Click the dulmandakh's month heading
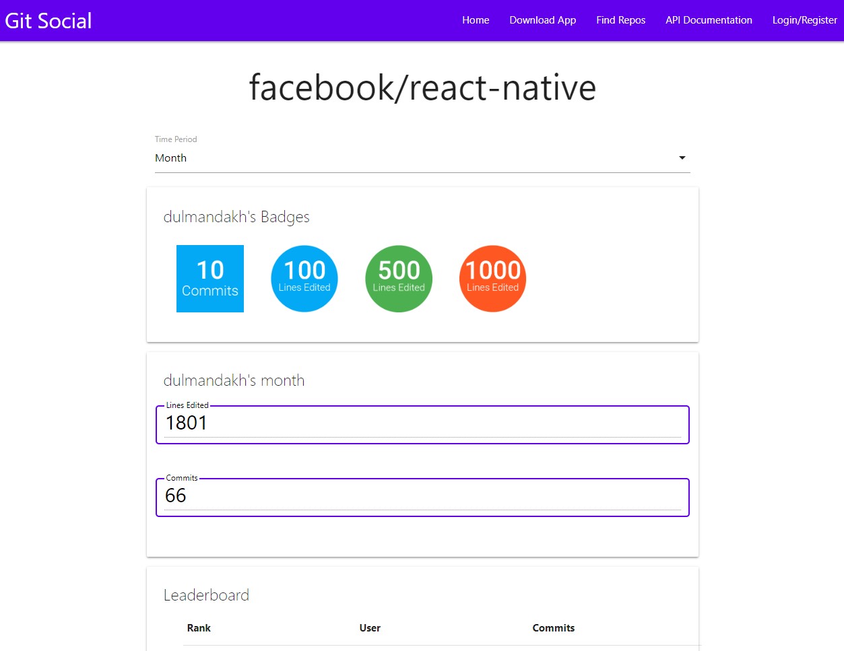This screenshot has height=651, width=844. [x=234, y=380]
